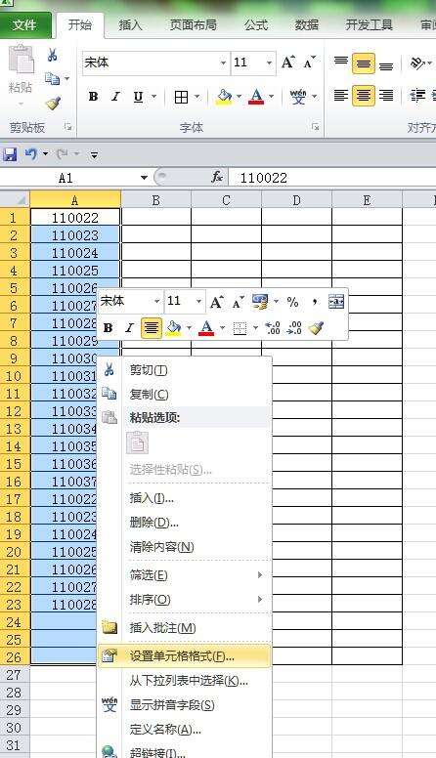436x758 pixels.
Task: Choose 显示拼音字段 from context menu
Action: point(185,705)
